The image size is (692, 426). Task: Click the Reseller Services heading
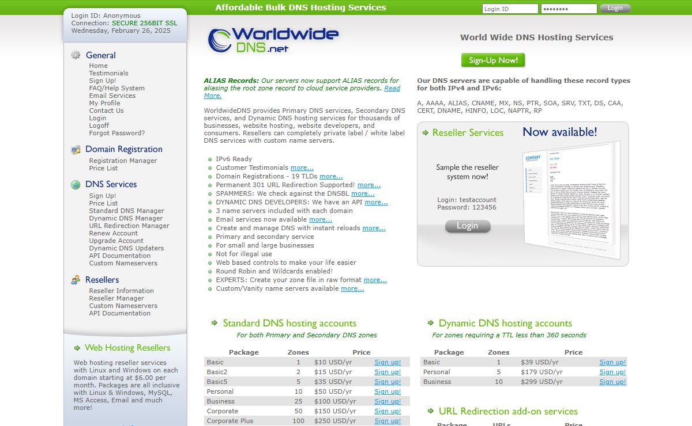(x=468, y=133)
